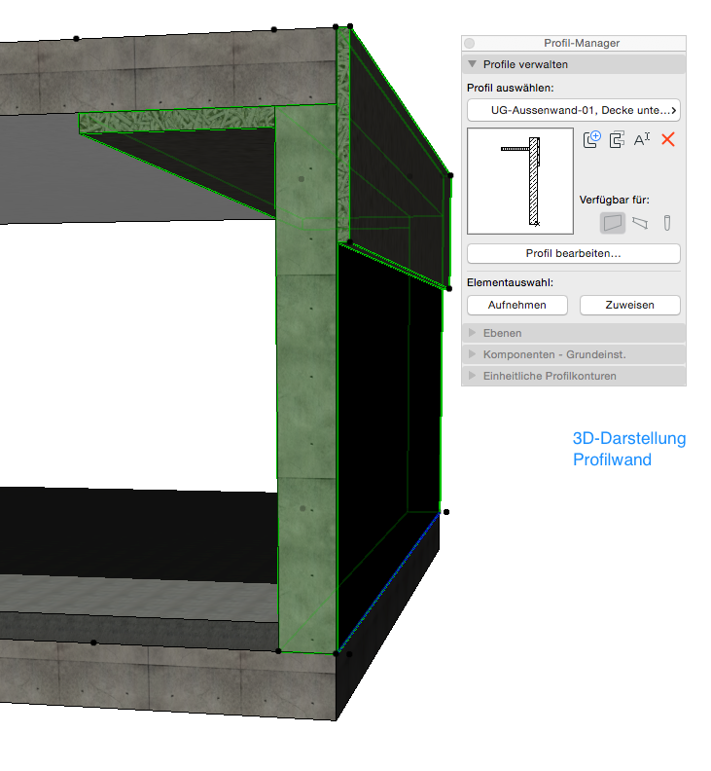Image resolution: width=711 pixels, height=771 pixels.
Task: Collapse the Profile verwalten section
Action: pos(473,64)
